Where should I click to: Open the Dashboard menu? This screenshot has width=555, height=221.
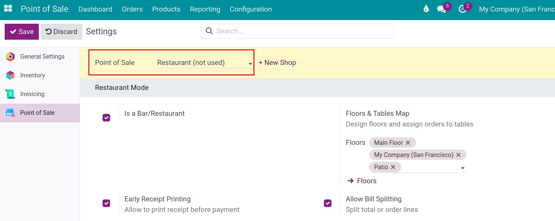point(95,9)
